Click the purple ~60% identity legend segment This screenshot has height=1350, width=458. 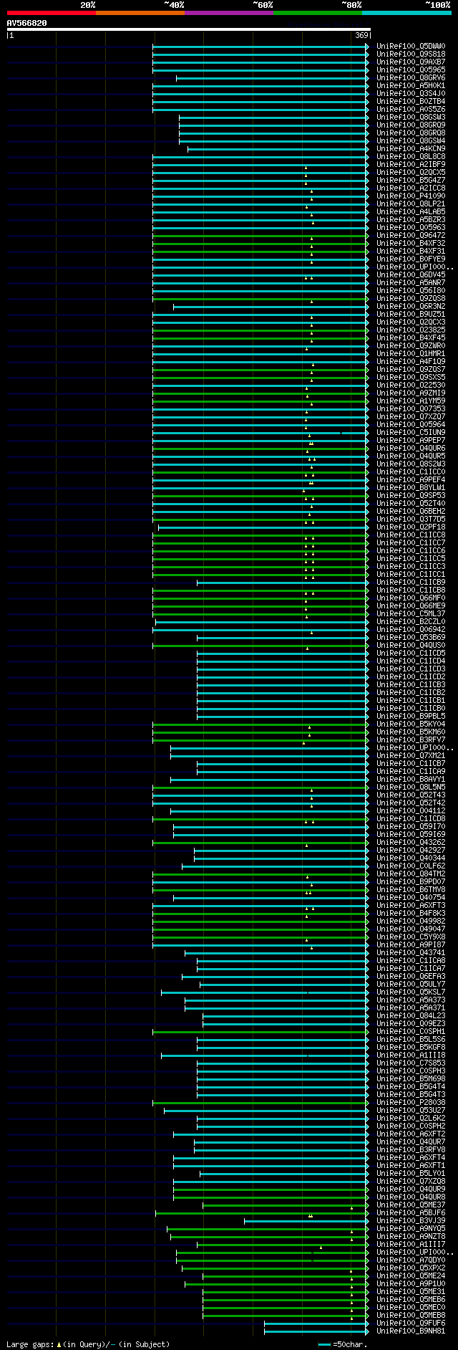pos(229,13)
